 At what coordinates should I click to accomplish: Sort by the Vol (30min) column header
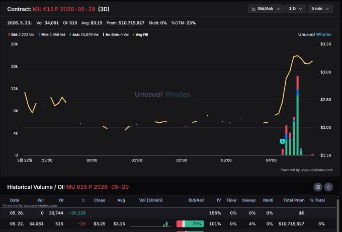point(151,200)
